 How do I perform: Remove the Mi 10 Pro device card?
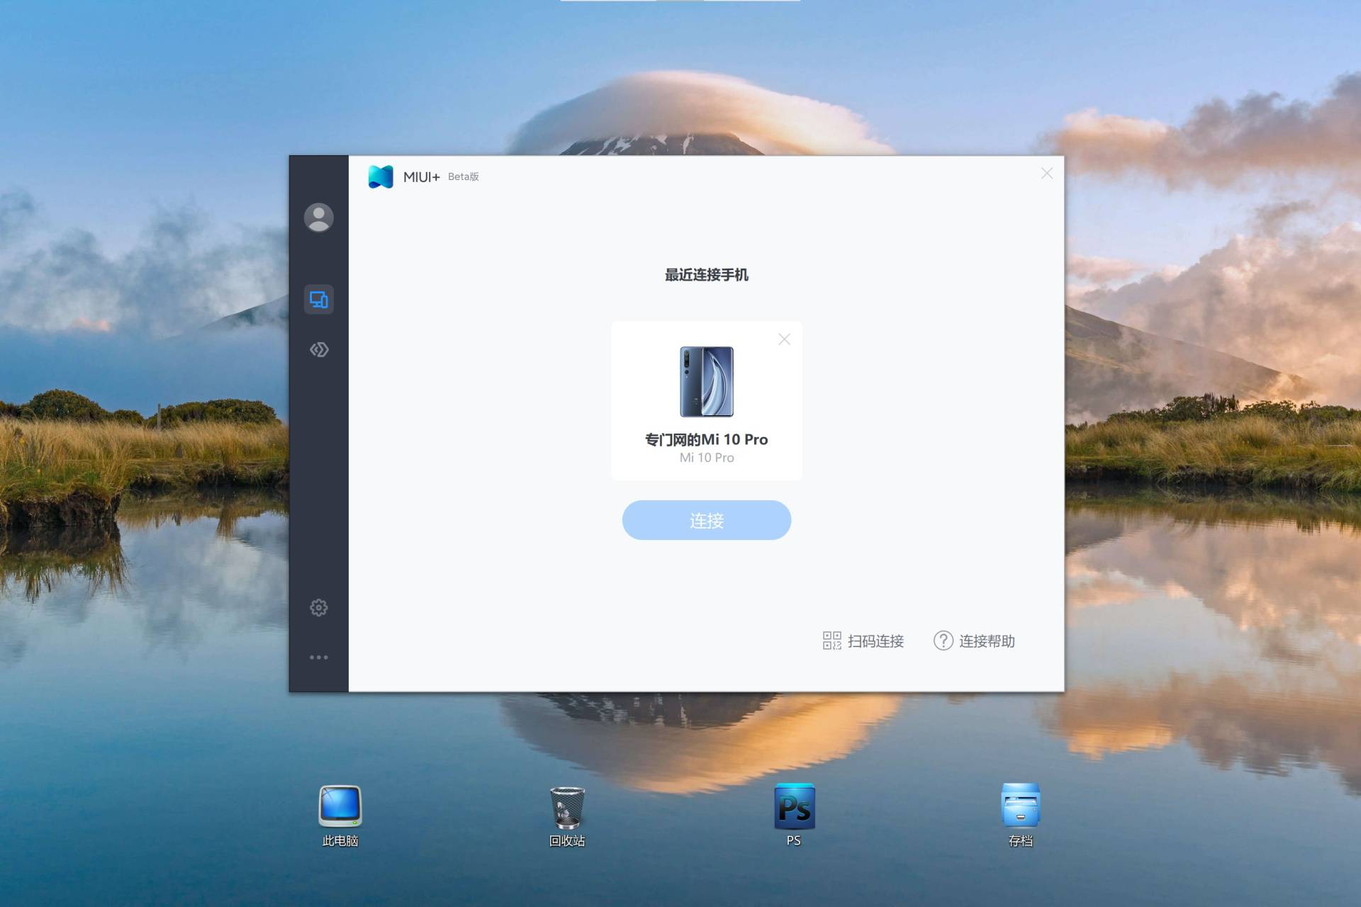(784, 339)
